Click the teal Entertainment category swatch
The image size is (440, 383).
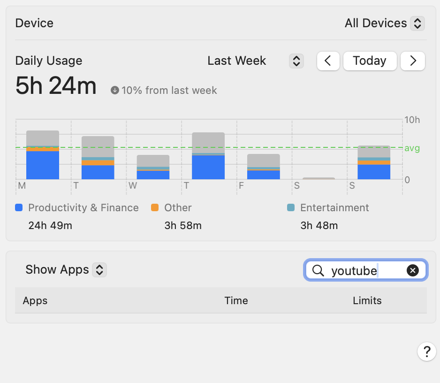tap(291, 207)
